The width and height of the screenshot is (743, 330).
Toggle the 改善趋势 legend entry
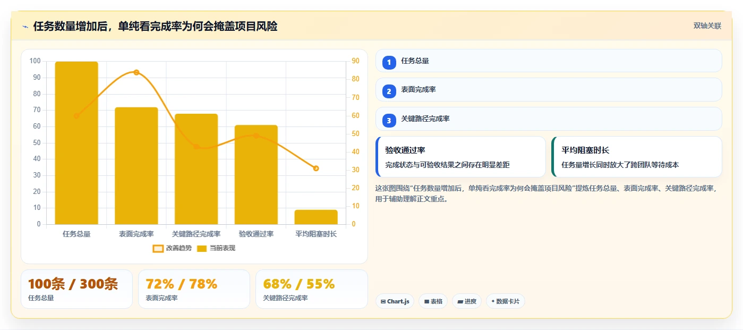click(x=172, y=248)
